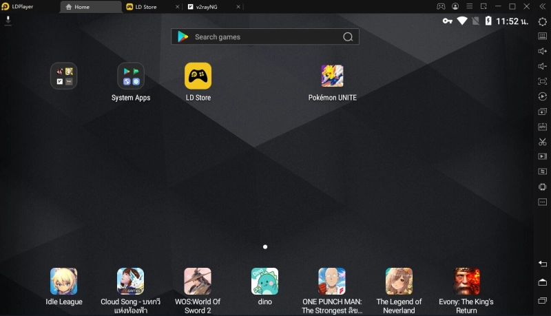This screenshot has height=316, width=551.
Task: Click the volume down button
Action: 542,66
